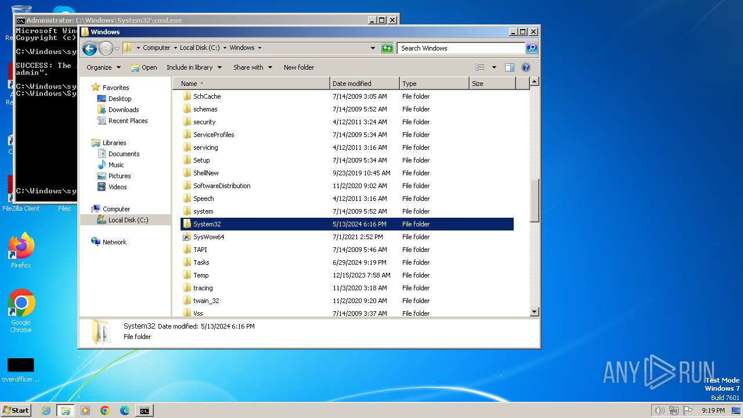Select Libraries in navigation pane
Viewport: 743px width, 418px height.
114,143
